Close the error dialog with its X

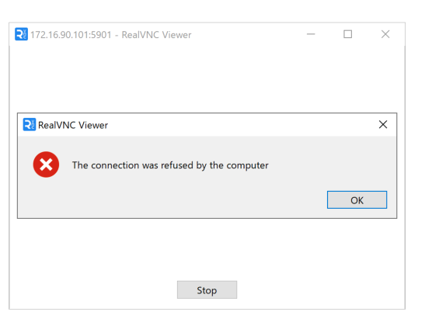pos(383,124)
